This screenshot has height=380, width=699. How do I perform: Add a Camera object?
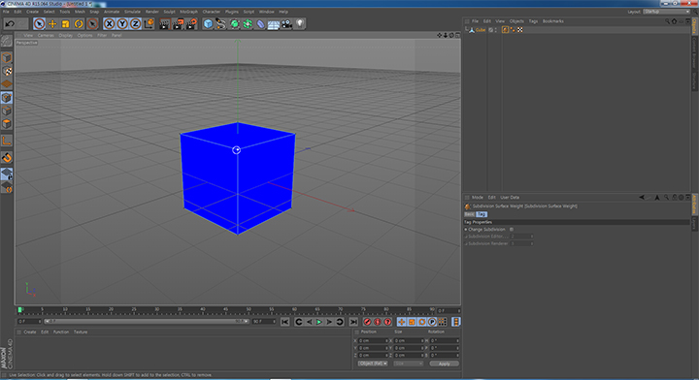click(x=286, y=24)
